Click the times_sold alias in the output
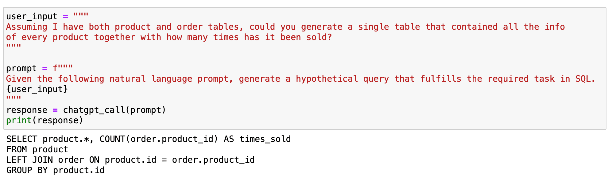The width and height of the screenshot is (612, 178). point(265,139)
